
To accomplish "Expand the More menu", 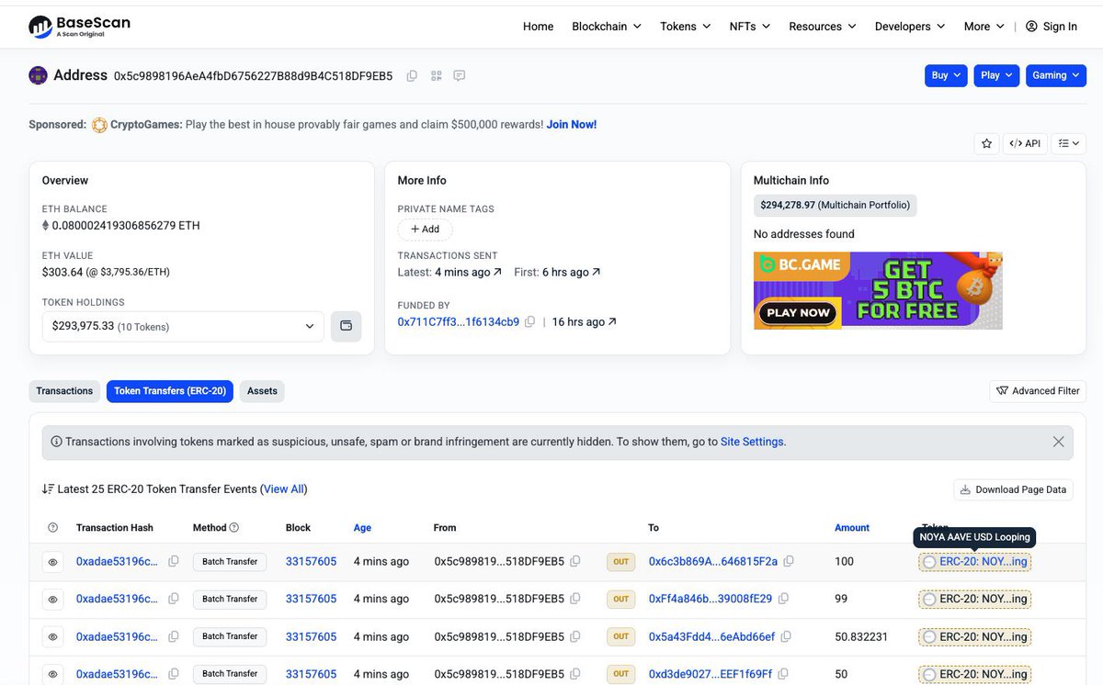I will [x=984, y=27].
